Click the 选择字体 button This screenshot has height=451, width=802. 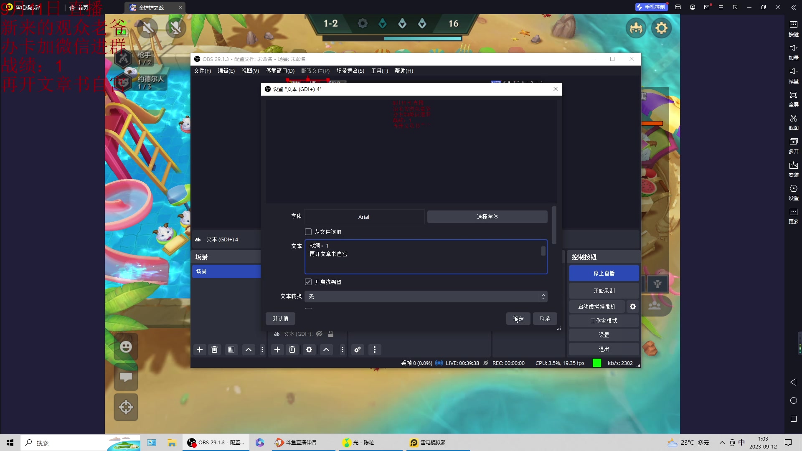tap(487, 217)
